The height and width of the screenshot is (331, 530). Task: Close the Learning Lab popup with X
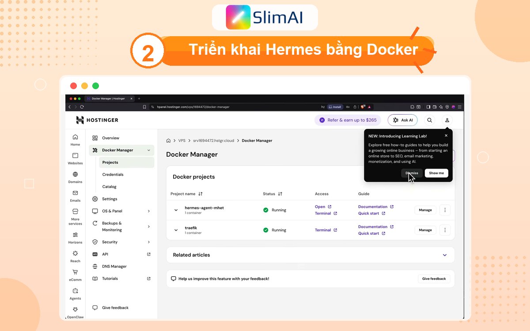point(446,136)
